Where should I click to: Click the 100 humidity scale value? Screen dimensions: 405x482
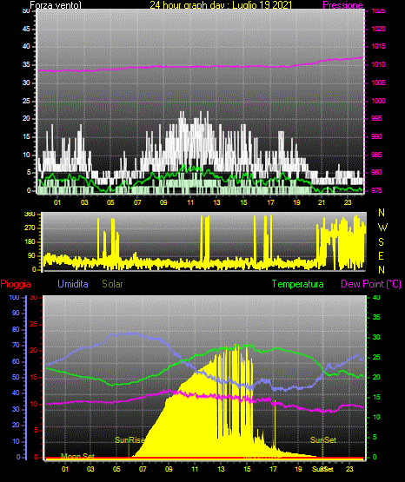pyautogui.click(x=14, y=298)
